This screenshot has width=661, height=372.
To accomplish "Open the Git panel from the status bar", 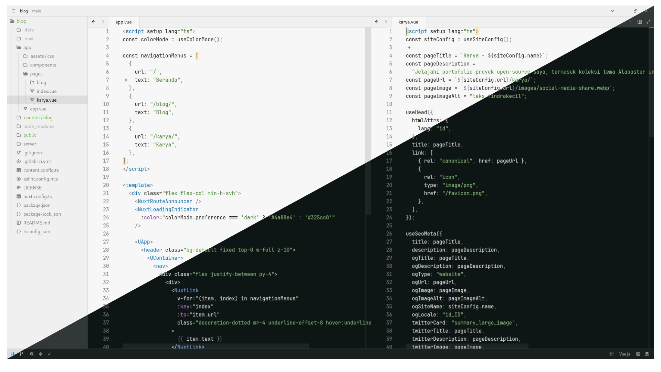I will pos(21,354).
